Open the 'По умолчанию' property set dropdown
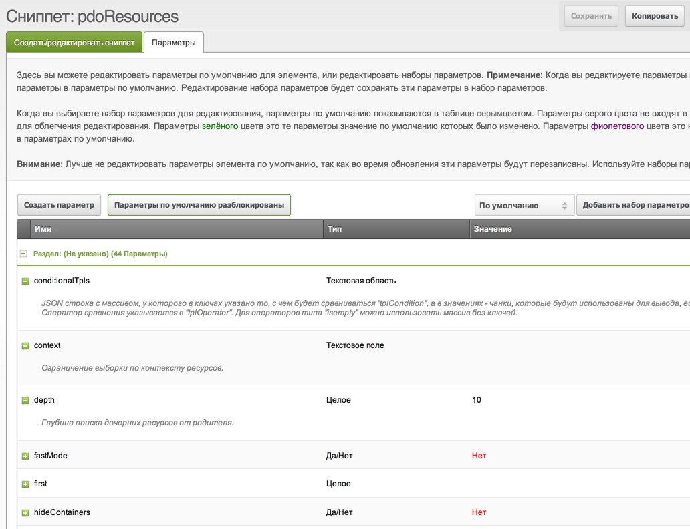This screenshot has width=690, height=529. pos(524,206)
